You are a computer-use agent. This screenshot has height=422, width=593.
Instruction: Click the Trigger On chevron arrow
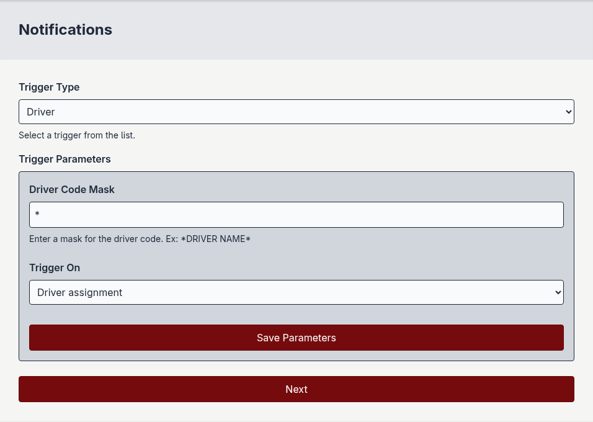(558, 292)
